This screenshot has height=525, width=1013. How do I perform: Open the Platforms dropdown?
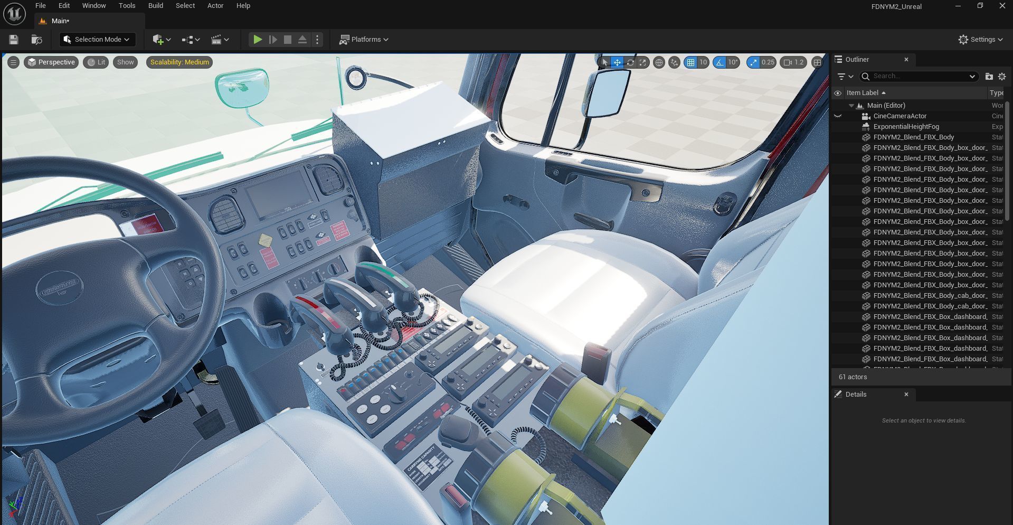click(364, 40)
